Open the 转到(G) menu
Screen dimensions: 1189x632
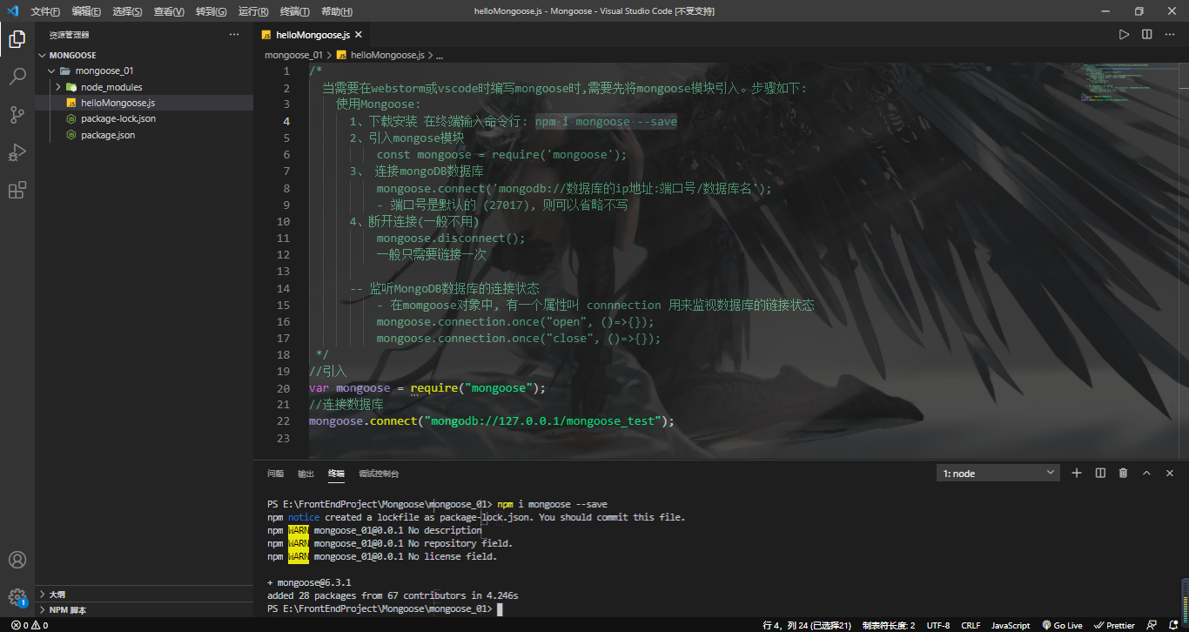[211, 11]
